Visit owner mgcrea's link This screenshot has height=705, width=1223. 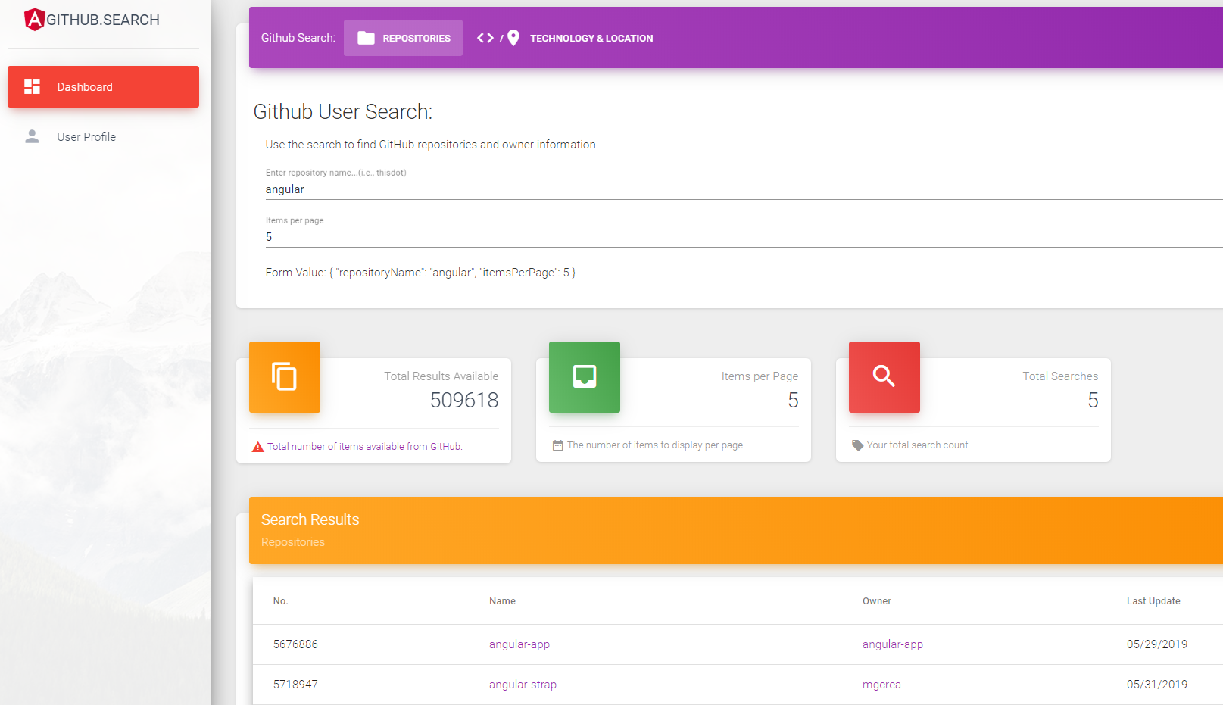(x=881, y=685)
